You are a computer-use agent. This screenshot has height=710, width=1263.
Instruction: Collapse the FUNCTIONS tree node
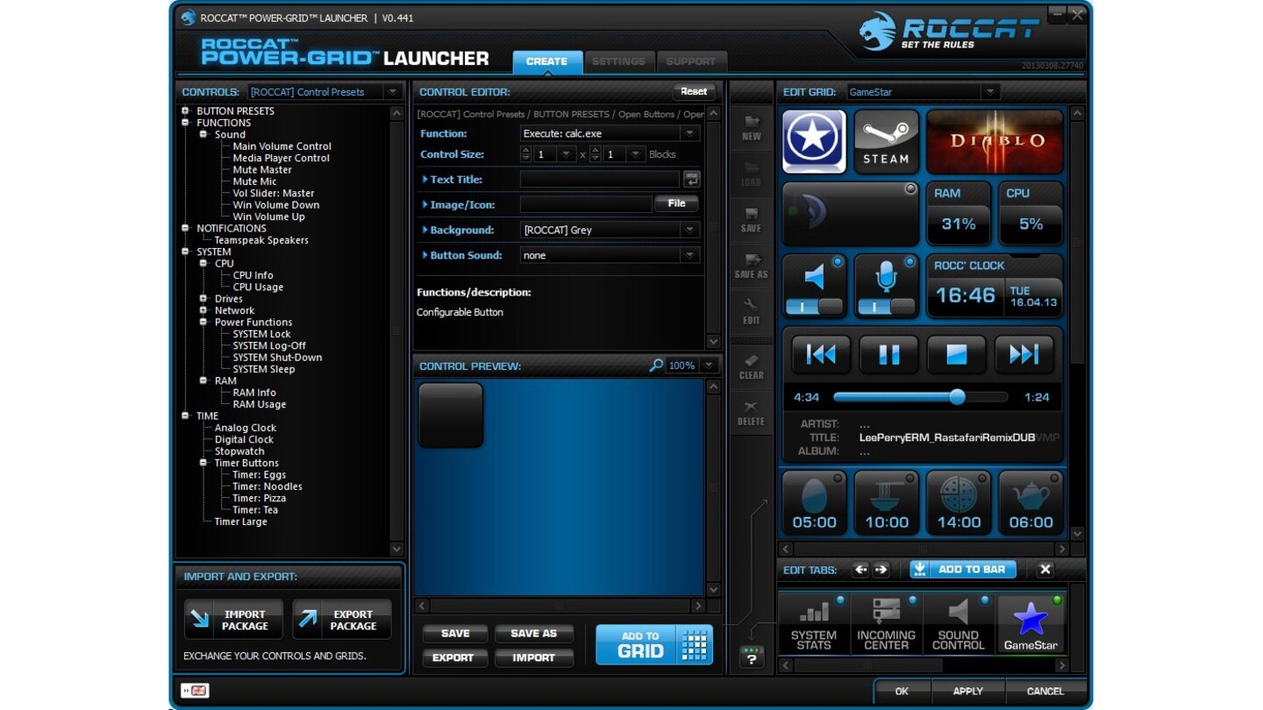(185, 123)
